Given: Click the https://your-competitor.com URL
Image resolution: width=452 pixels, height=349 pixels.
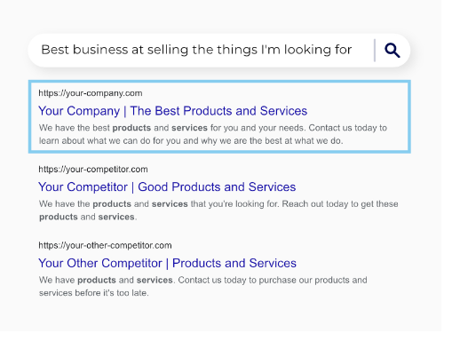Looking at the screenshot, I should (93, 169).
